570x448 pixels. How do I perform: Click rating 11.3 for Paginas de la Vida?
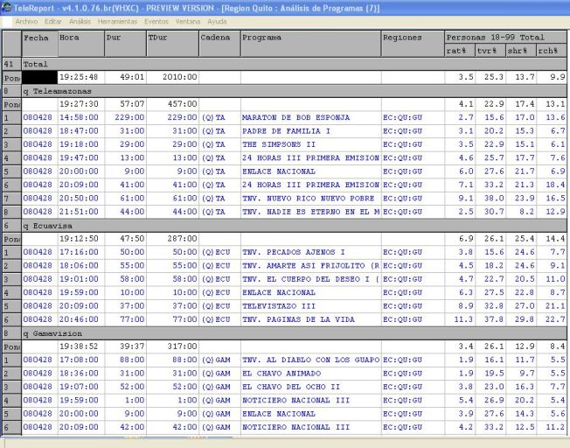[x=464, y=319]
